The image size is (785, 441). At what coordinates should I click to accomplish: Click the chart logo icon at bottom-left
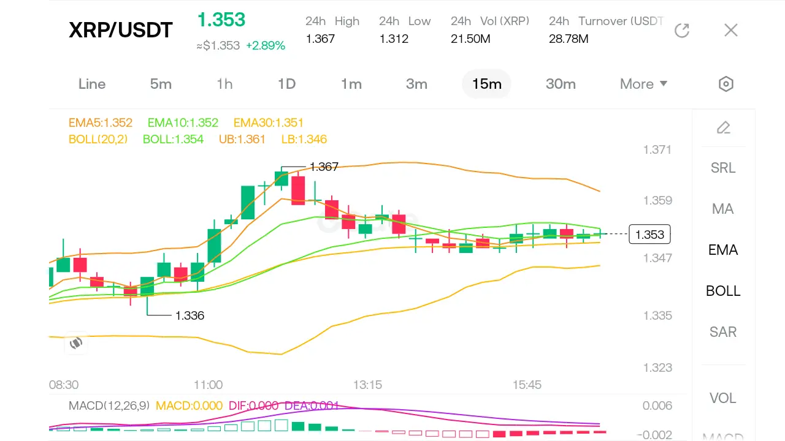[76, 343]
